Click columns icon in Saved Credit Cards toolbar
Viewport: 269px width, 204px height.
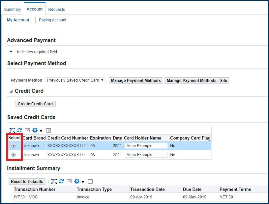pos(48,130)
